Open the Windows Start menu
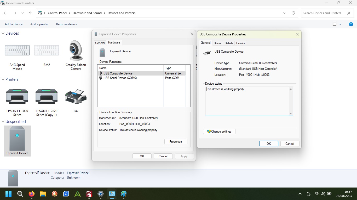357x200 pixels. [x=8, y=194]
